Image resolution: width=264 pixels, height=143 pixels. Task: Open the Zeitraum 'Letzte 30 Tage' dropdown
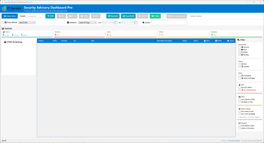pyautogui.click(x=87, y=23)
